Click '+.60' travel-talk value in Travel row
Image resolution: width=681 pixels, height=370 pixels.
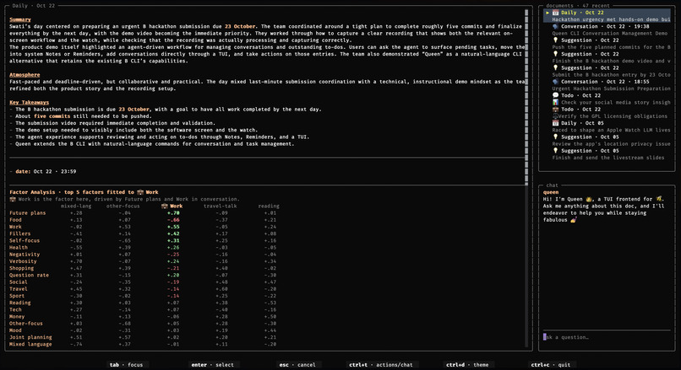coord(222,289)
